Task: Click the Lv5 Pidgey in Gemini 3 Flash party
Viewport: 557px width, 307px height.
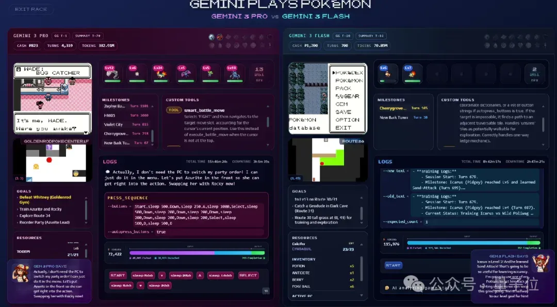Action: (x=388, y=74)
